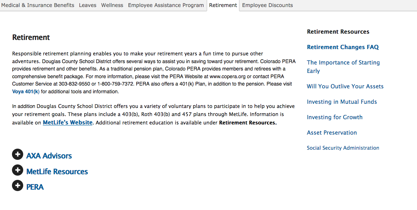The width and height of the screenshot is (417, 210).
Task: Visit Social Security Administration link
Action: (343, 148)
